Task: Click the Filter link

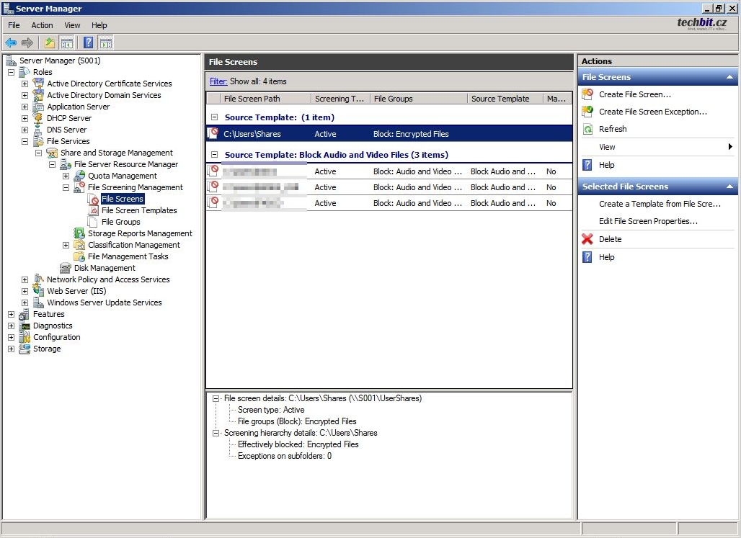Action: coord(218,81)
